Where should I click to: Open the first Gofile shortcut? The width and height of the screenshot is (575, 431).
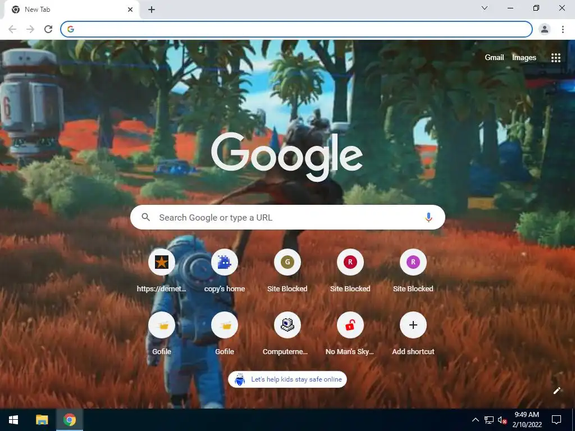point(161,325)
